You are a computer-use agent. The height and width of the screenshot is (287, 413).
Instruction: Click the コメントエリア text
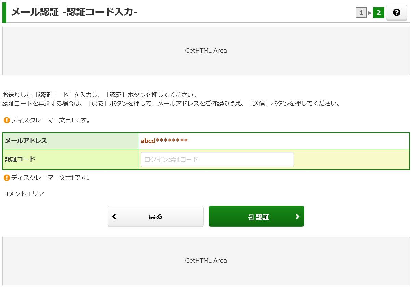point(23,194)
